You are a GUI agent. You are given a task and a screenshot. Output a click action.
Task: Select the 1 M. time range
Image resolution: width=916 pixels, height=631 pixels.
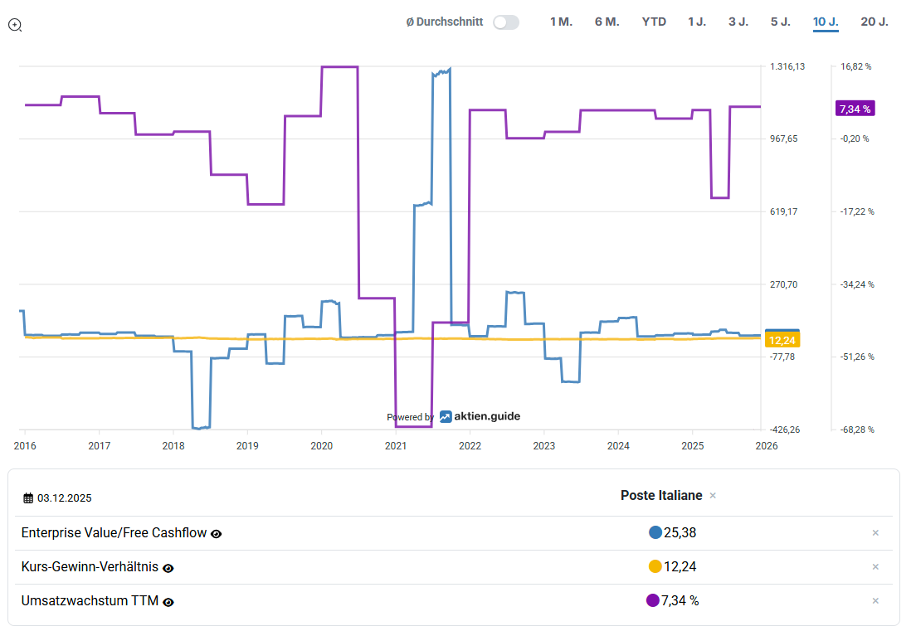pyautogui.click(x=561, y=22)
